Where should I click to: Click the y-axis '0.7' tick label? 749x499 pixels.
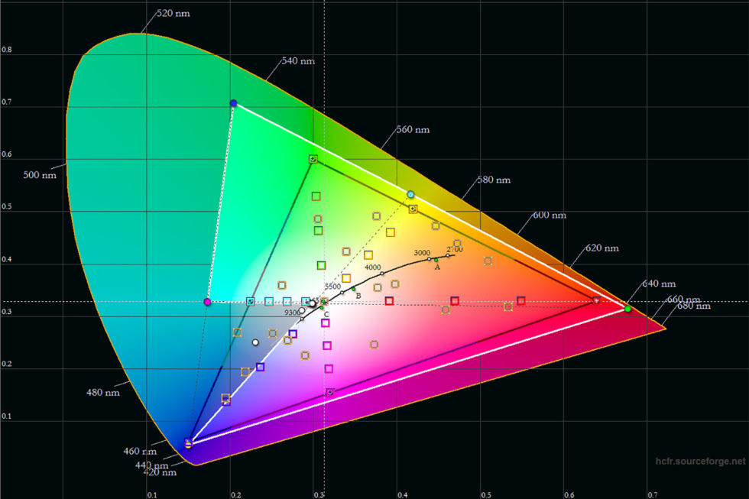point(6,102)
